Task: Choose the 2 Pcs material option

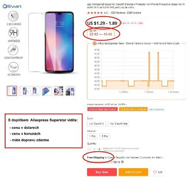Action: [x=105, y=136]
